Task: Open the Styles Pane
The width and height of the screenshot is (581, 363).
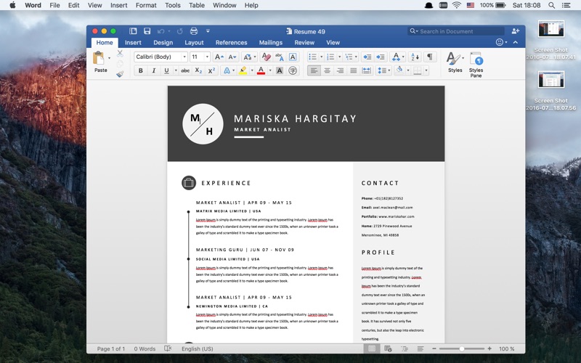Action: [476, 63]
